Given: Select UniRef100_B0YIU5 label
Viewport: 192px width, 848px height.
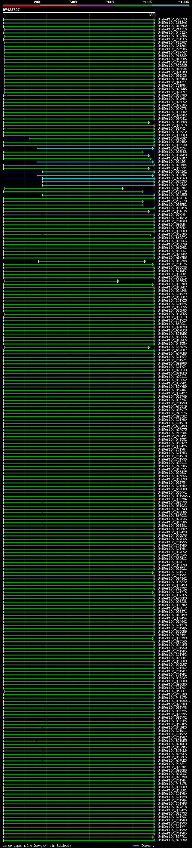Looking at the screenshot, I should click(172, 235).
